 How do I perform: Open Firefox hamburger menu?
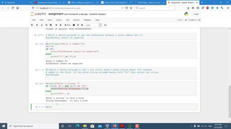point(228,8)
